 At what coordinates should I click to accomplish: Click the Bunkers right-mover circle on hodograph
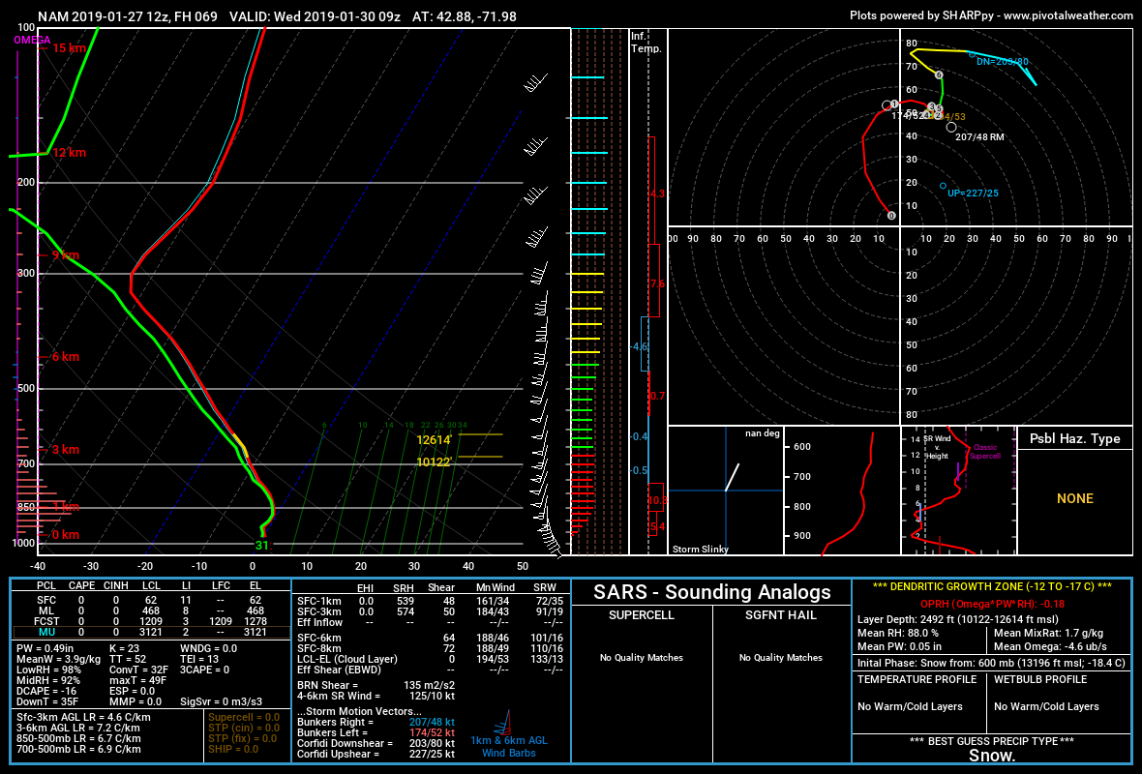coord(951,128)
